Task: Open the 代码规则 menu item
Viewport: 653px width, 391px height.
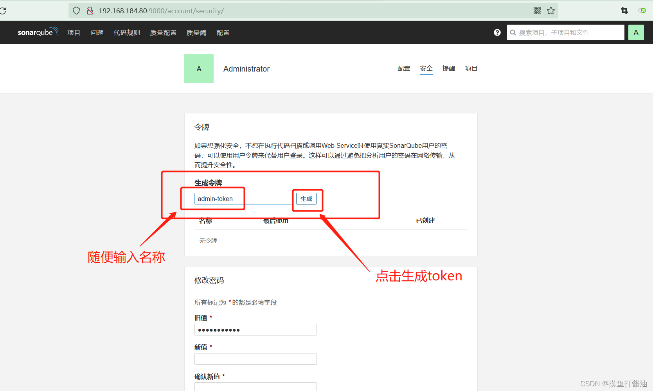Action: 127,32
